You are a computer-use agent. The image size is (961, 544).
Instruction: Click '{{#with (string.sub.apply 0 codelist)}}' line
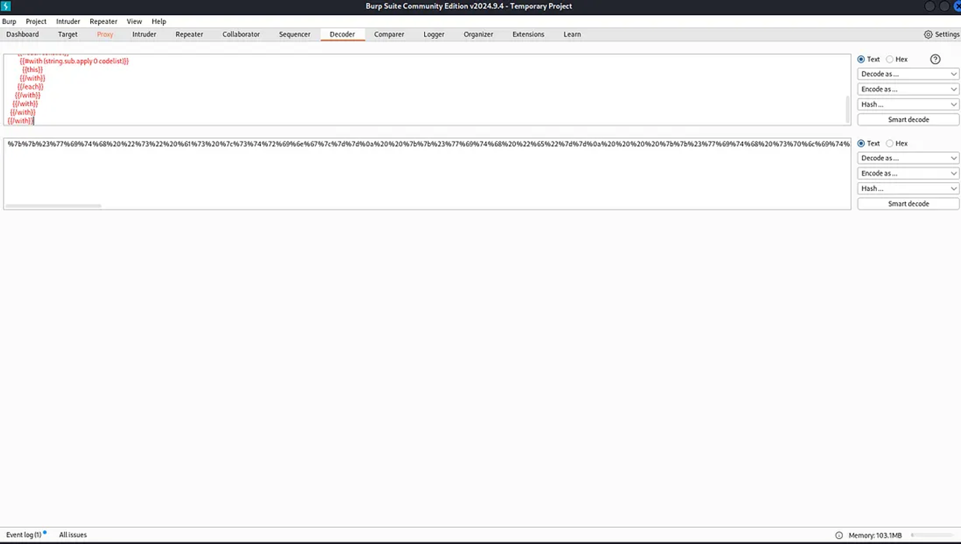pyautogui.click(x=74, y=61)
